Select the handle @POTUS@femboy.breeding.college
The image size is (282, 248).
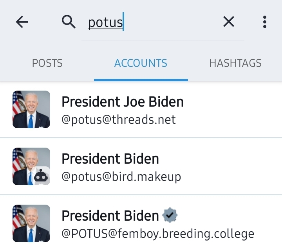click(x=158, y=234)
